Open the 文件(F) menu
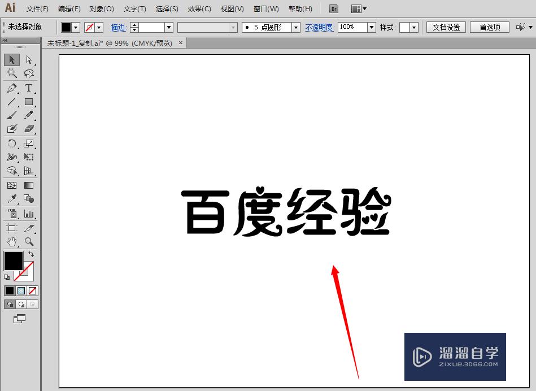 point(37,9)
